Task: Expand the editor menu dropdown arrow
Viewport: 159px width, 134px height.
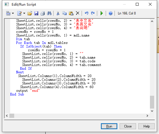Action: point(13,13)
